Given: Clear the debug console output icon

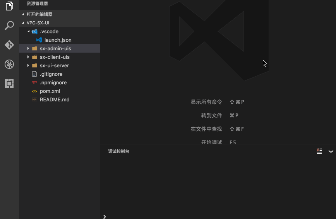Looking at the screenshot, I should pyautogui.click(x=319, y=151).
